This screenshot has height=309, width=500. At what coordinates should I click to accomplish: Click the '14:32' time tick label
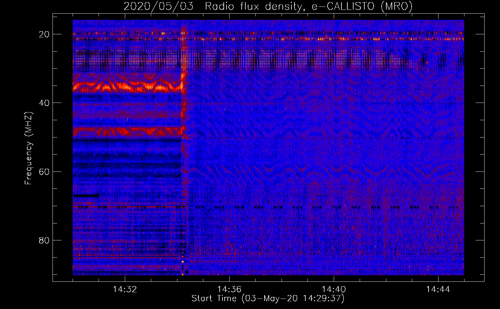coord(125,290)
